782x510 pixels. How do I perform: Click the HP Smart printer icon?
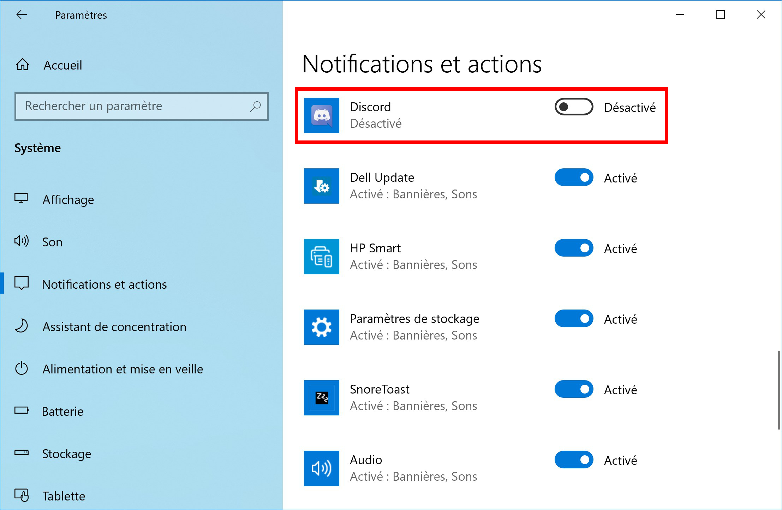[x=322, y=257]
